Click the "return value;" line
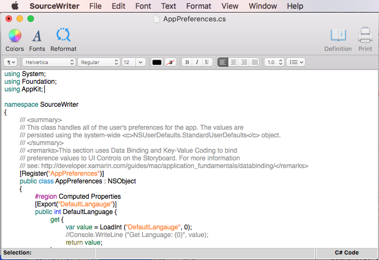 84,242
